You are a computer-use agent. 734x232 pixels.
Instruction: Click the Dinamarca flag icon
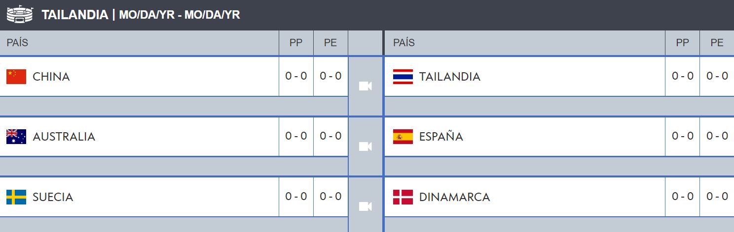[403, 197]
